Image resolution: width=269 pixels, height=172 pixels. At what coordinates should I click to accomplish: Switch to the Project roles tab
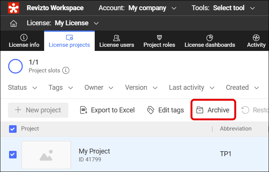point(159,41)
